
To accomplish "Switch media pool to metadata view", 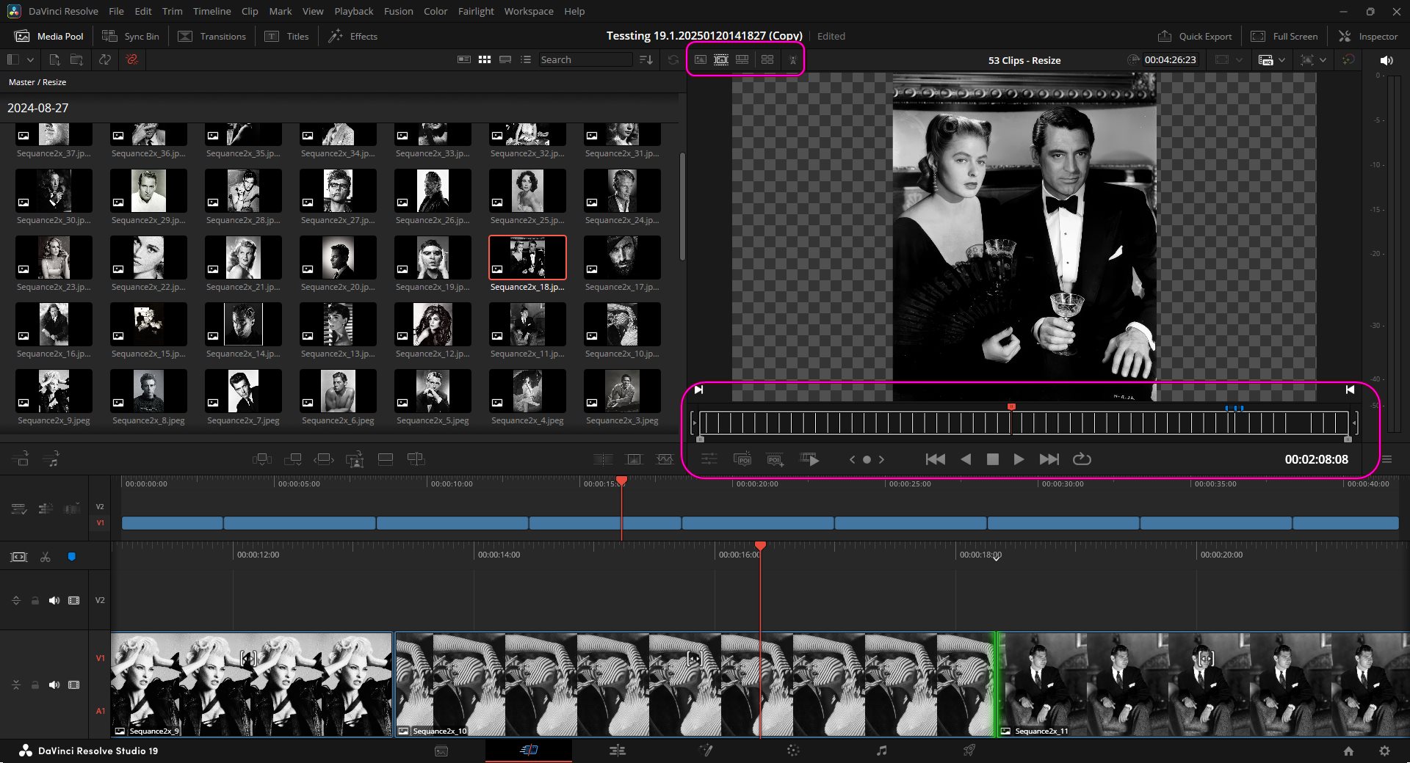I will coord(464,59).
